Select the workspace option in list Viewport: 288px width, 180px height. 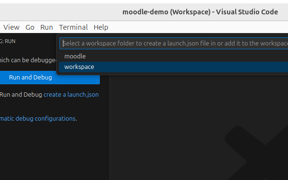point(174,67)
